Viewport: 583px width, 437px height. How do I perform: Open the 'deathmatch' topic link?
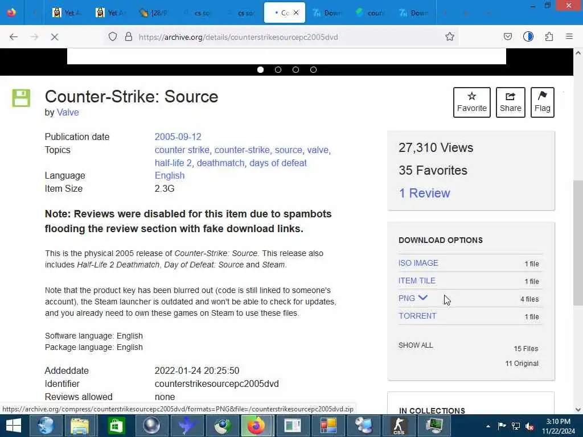220,163
